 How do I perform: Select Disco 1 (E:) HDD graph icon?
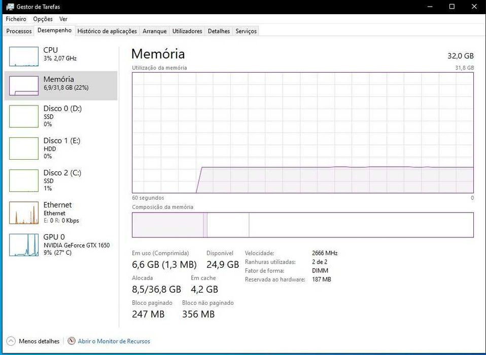tap(24, 148)
